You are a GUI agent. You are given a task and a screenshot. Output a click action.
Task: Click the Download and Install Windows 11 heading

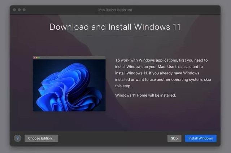tap(115, 27)
